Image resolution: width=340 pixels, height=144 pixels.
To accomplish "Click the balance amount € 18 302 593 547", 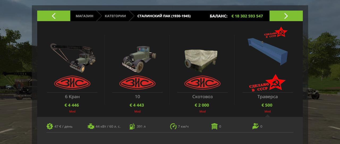I will click(x=247, y=16).
